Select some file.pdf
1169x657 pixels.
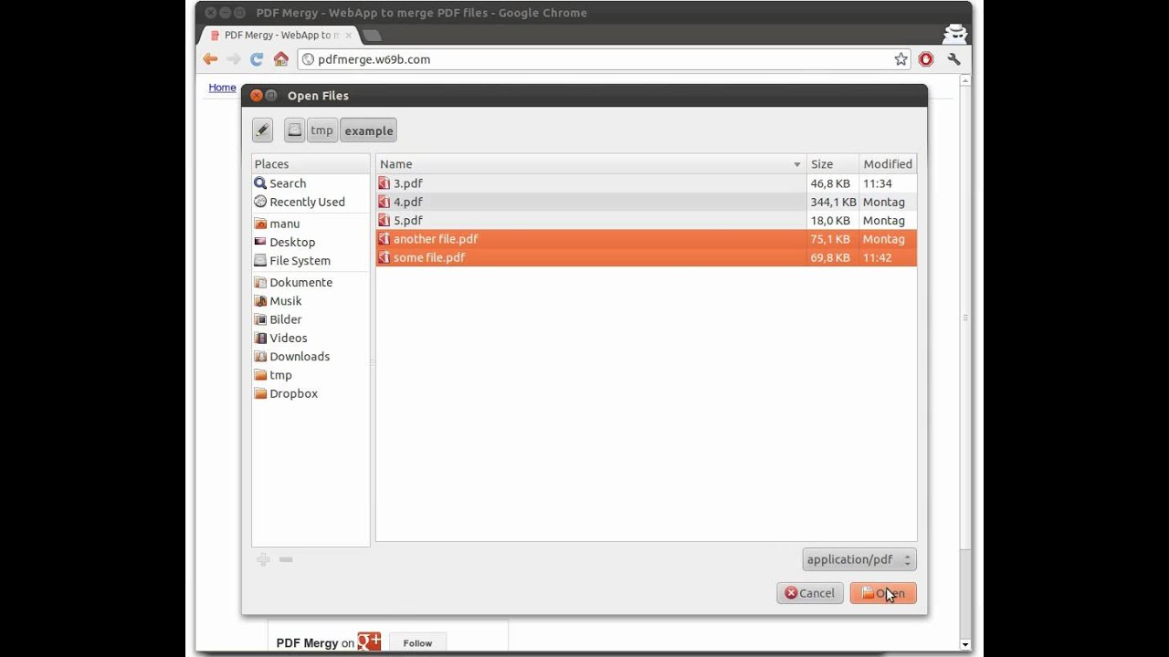point(646,257)
